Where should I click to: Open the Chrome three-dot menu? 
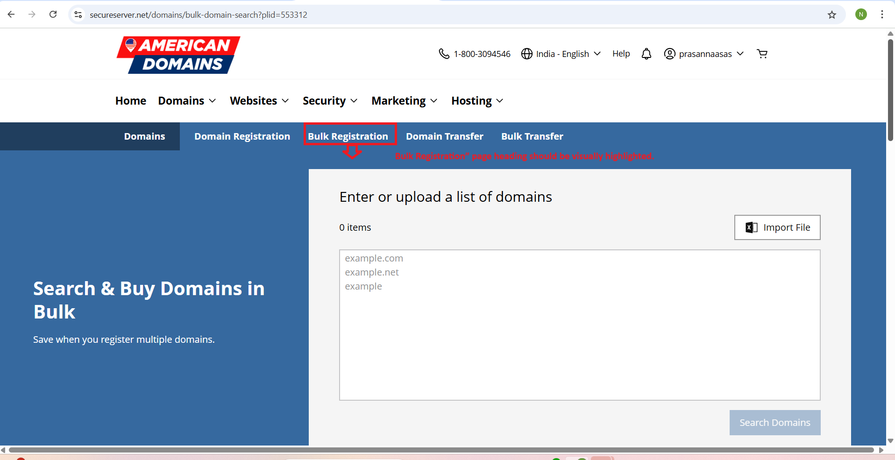881,14
